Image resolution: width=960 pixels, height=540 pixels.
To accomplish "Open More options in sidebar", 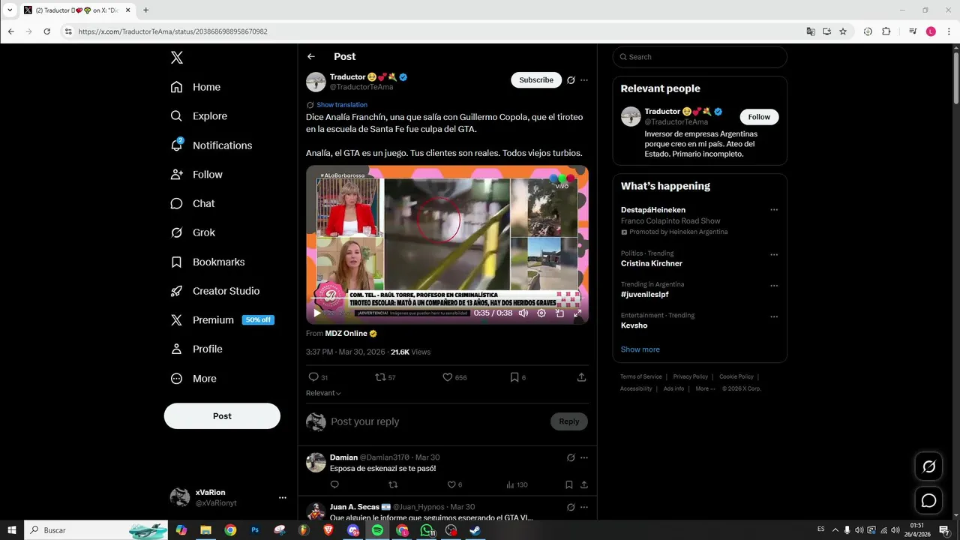I will pos(193,379).
